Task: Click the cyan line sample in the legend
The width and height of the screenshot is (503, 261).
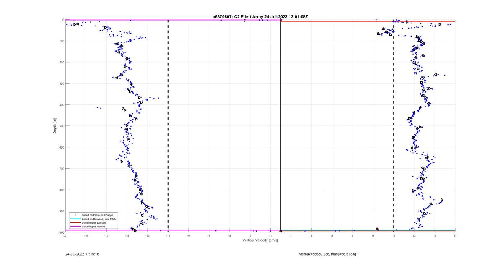Action: (x=75, y=219)
